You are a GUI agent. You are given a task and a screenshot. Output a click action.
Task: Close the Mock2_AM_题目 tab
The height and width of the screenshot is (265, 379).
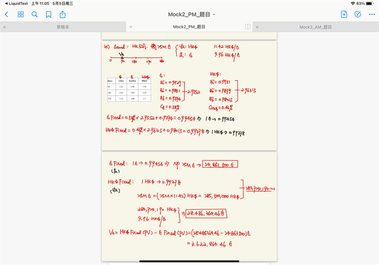coord(257,27)
